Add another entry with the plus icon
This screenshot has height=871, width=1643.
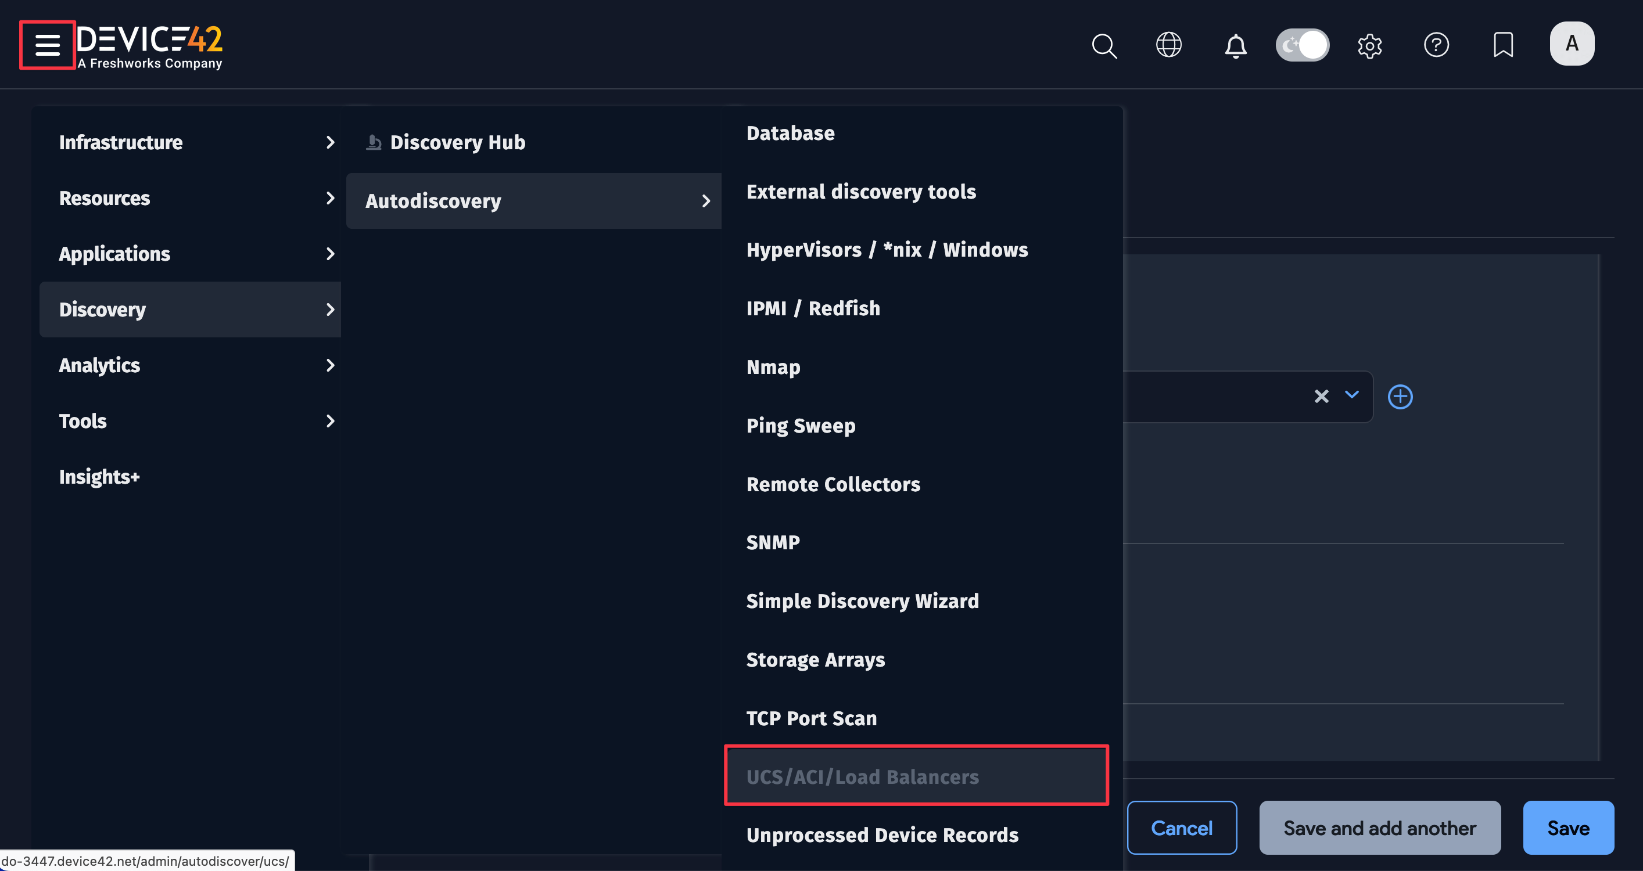click(x=1401, y=396)
